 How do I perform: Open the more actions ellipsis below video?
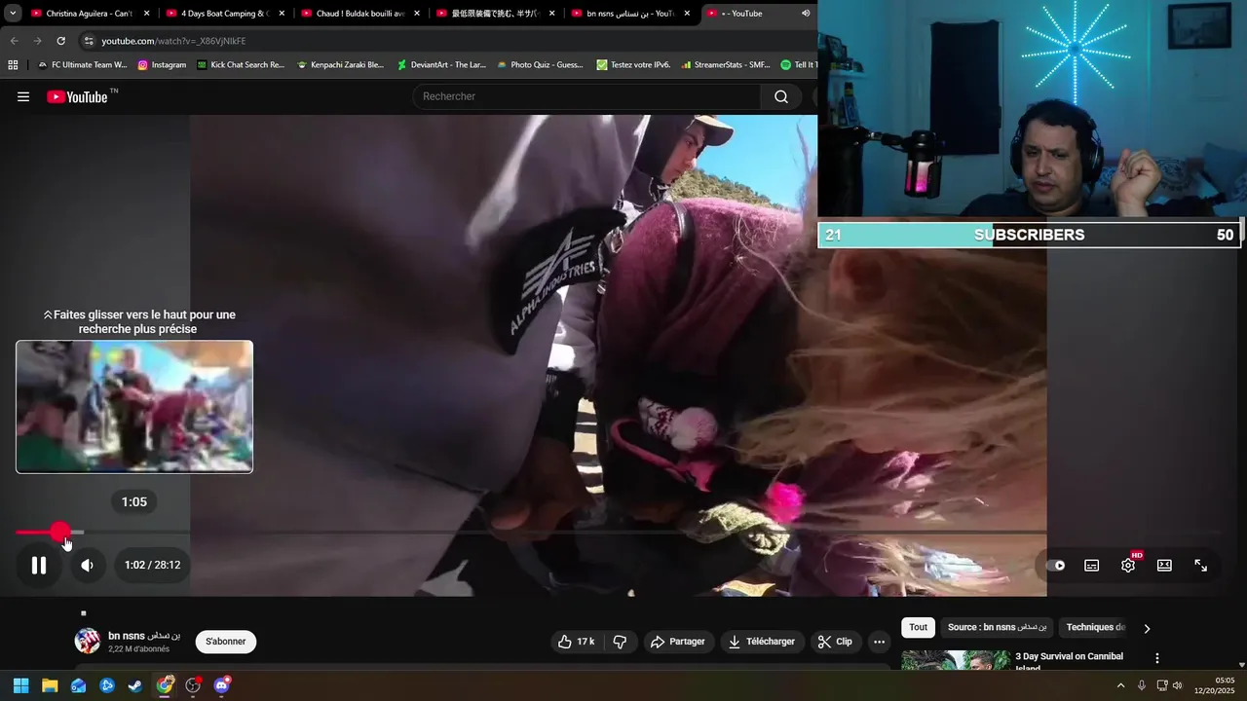[879, 642]
